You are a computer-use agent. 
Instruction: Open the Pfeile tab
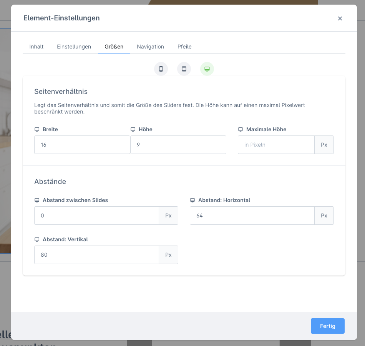point(184,47)
